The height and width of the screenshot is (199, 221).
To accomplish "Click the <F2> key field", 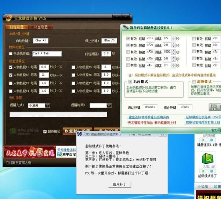I will 150,45.
